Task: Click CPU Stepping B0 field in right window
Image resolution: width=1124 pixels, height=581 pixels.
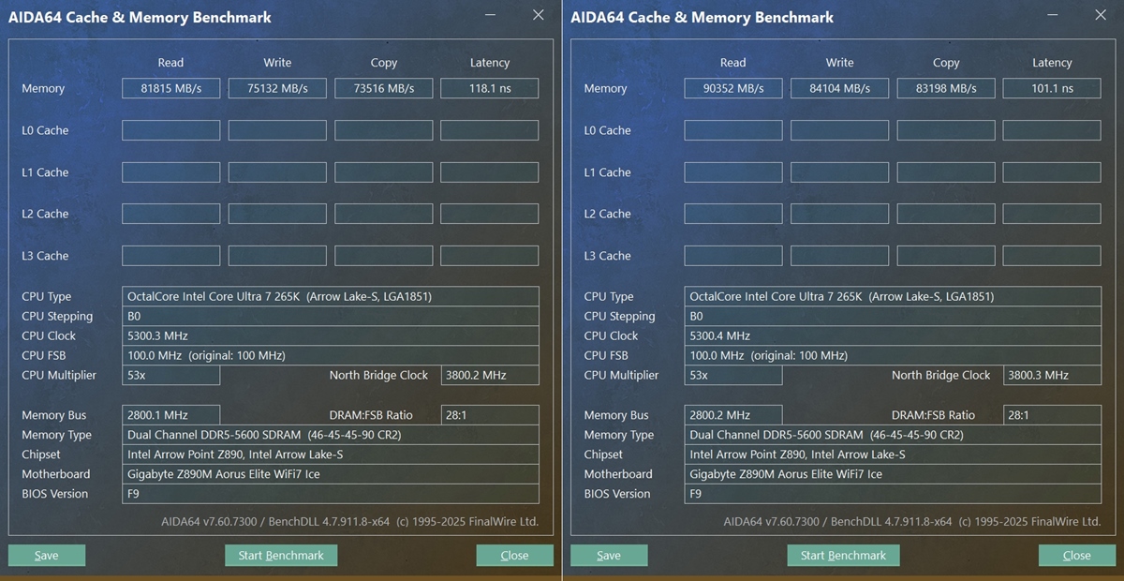Action: (x=893, y=316)
